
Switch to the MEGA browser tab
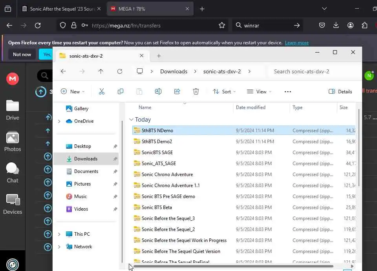(150, 9)
